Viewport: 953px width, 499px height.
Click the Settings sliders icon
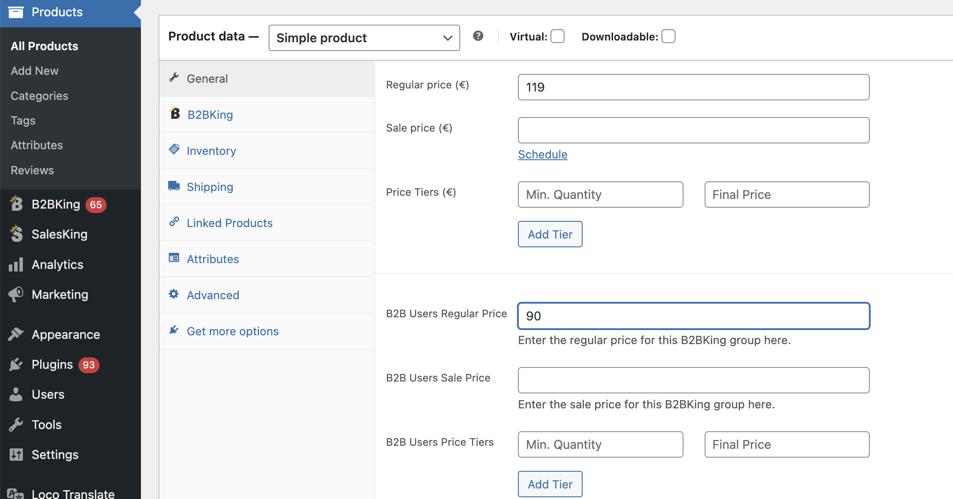pos(16,455)
